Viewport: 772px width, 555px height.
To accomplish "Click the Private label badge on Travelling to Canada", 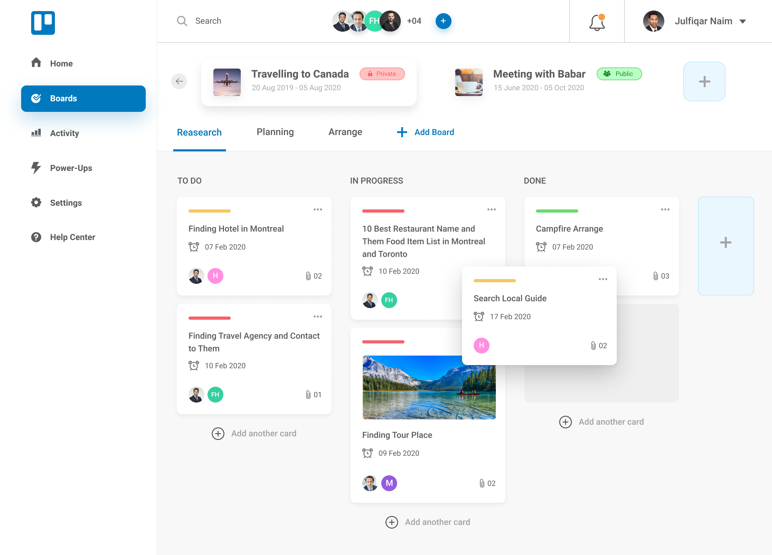I will pyautogui.click(x=382, y=74).
